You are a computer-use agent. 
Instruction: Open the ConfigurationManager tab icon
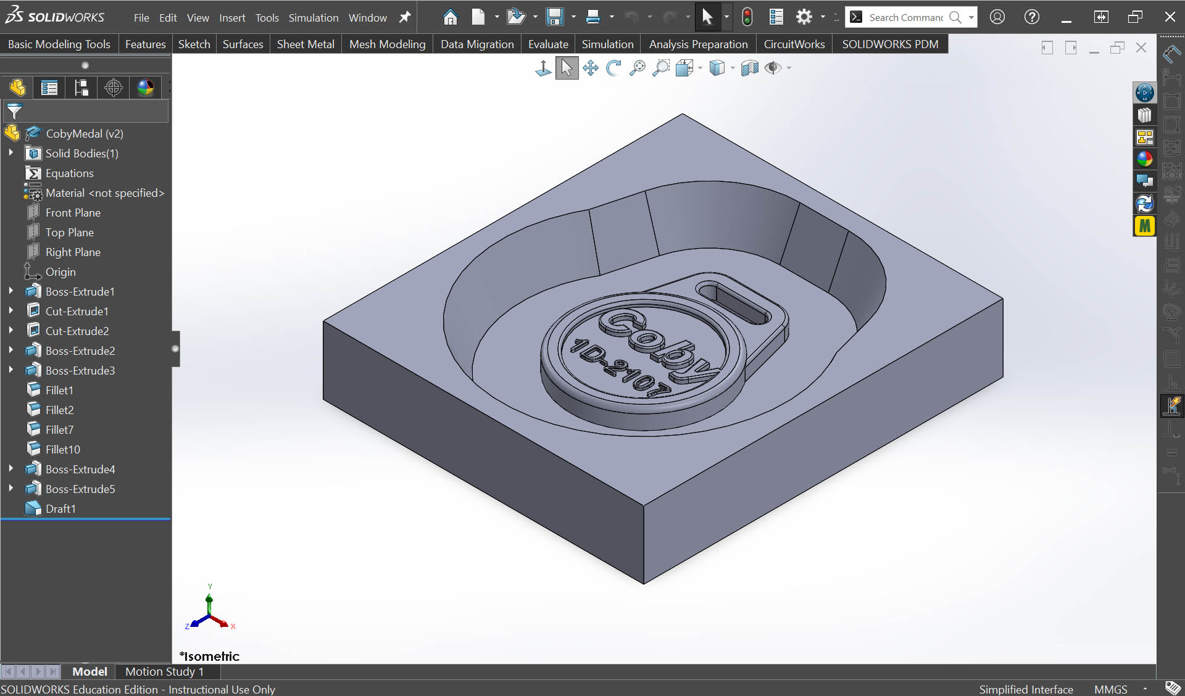tap(81, 88)
